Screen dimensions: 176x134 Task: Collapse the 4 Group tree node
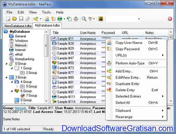click(x=12, y=82)
